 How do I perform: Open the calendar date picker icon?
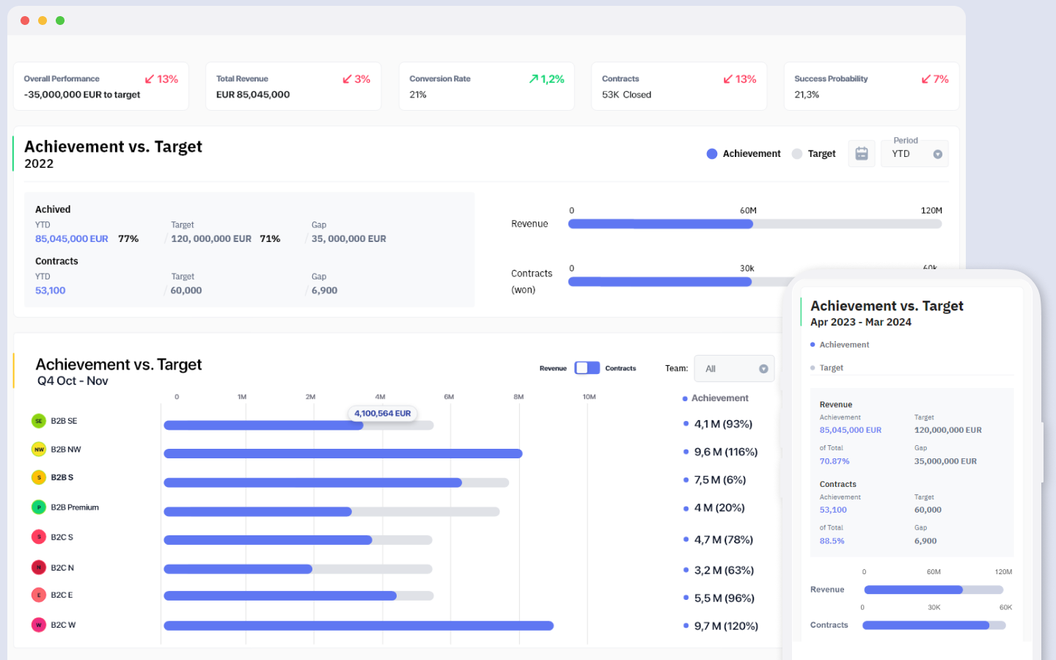pos(862,153)
